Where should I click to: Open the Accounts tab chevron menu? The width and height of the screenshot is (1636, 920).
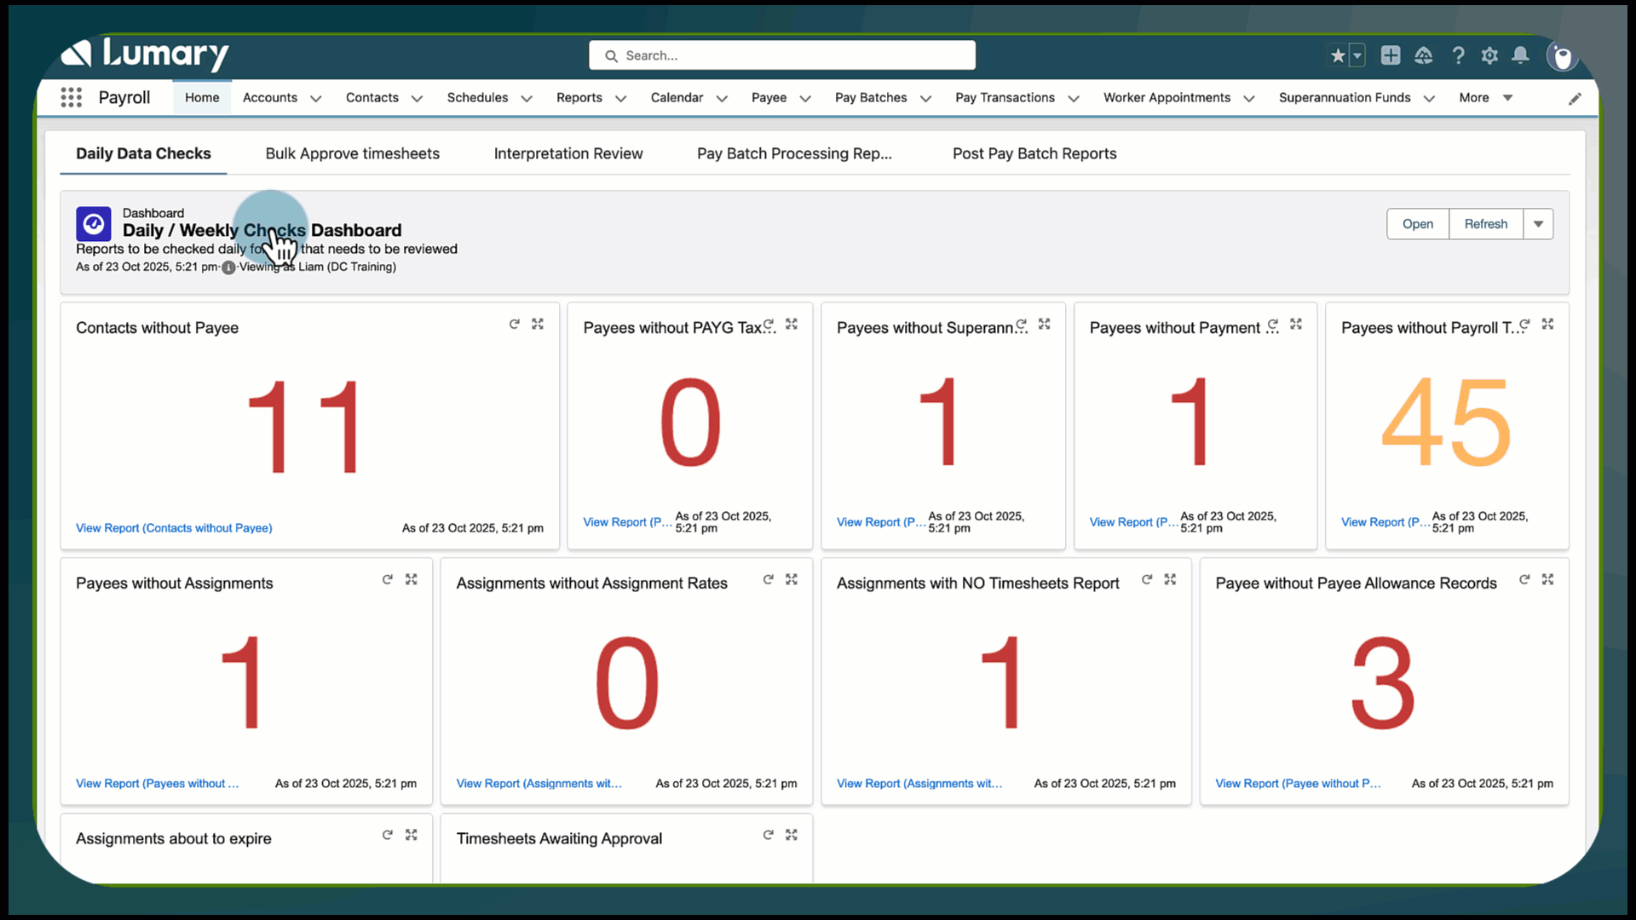point(315,99)
